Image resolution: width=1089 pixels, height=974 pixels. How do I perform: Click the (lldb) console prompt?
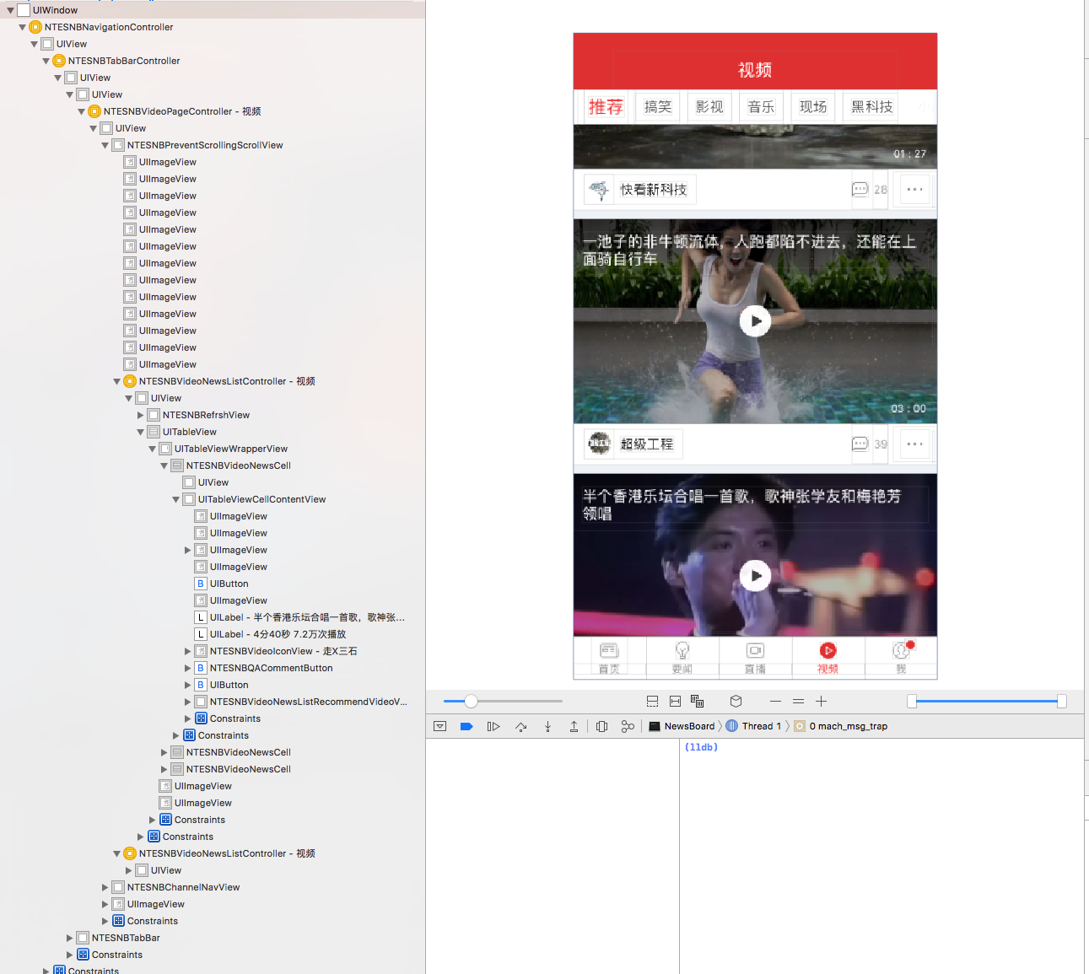point(701,747)
